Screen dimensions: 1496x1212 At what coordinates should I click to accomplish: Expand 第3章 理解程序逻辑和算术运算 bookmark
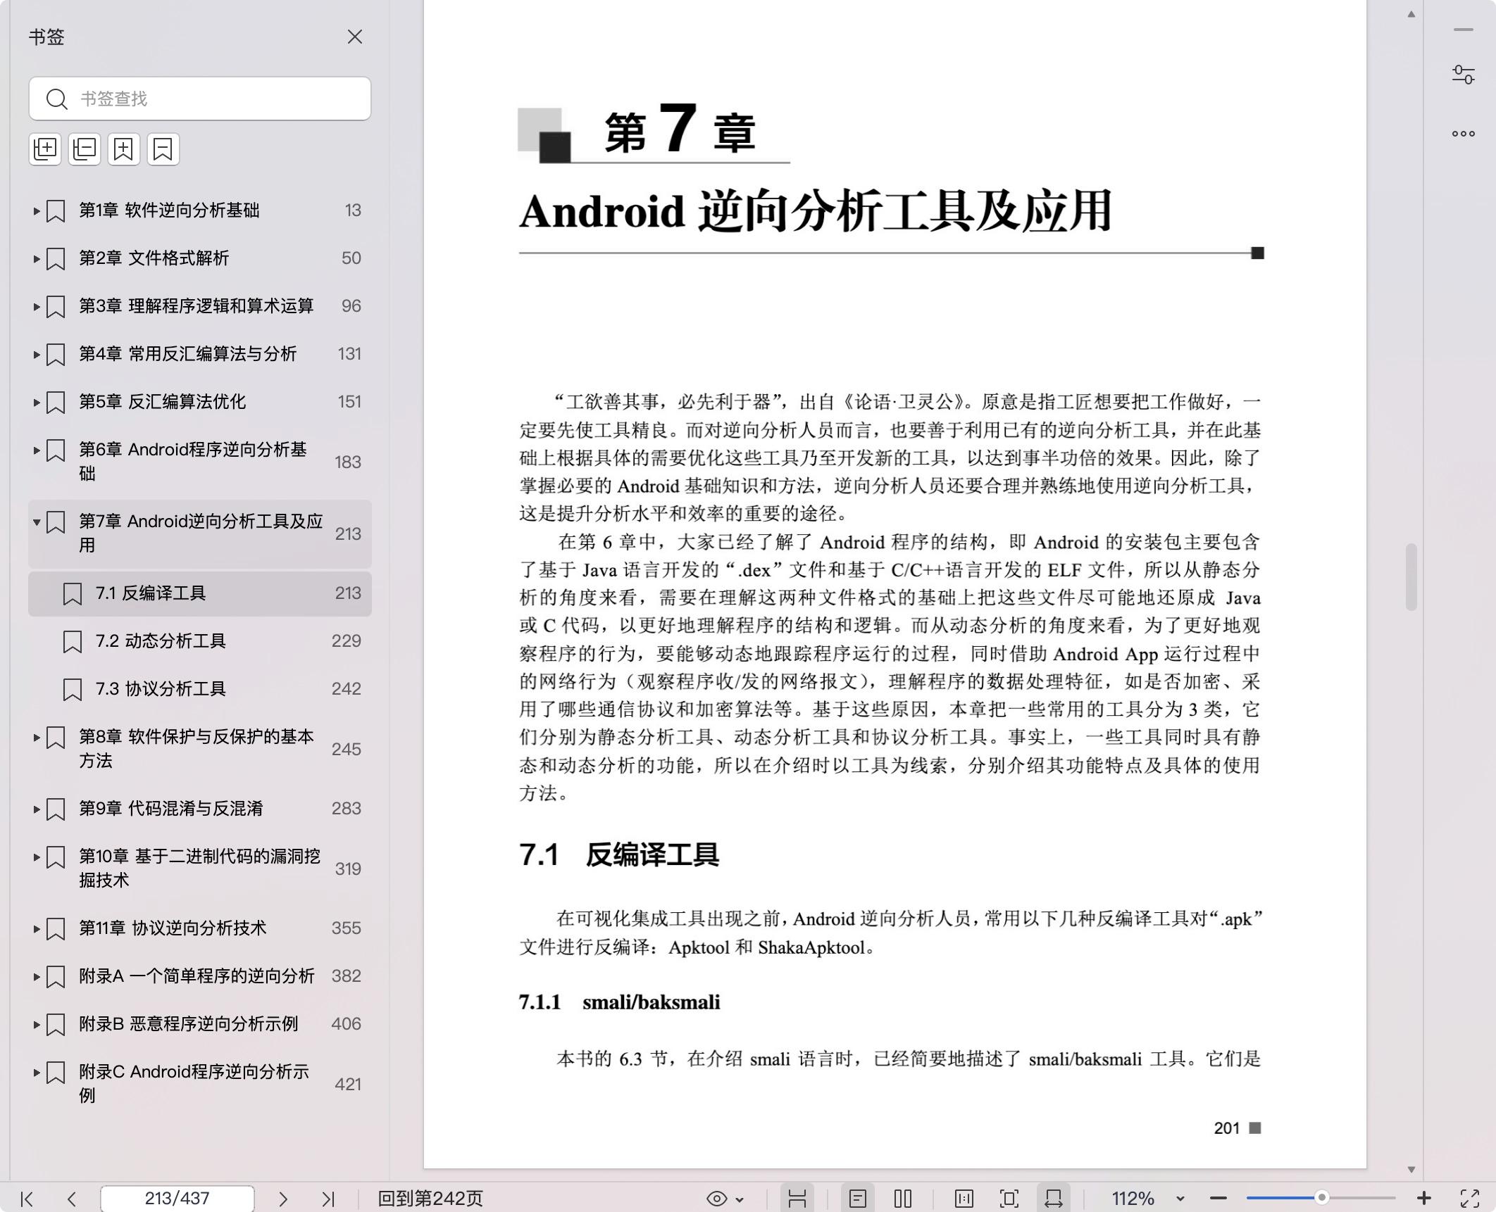pos(36,306)
